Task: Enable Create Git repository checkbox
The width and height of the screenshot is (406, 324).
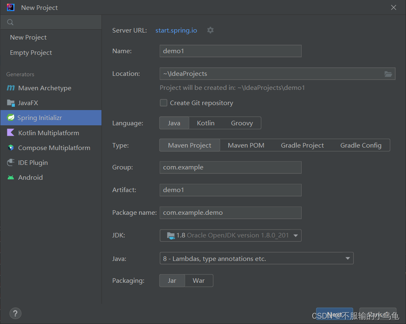Action: point(163,103)
